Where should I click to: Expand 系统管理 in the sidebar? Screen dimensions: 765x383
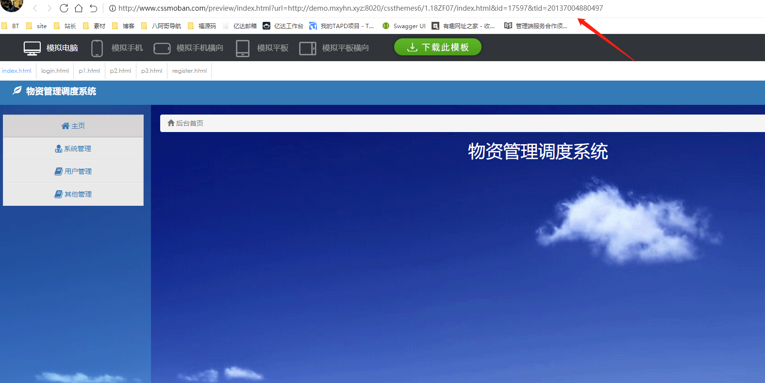pos(73,149)
